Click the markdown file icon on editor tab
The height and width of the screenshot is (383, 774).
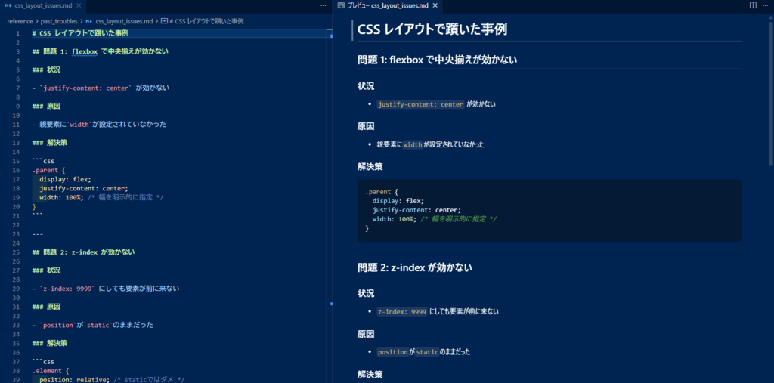point(8,5)
